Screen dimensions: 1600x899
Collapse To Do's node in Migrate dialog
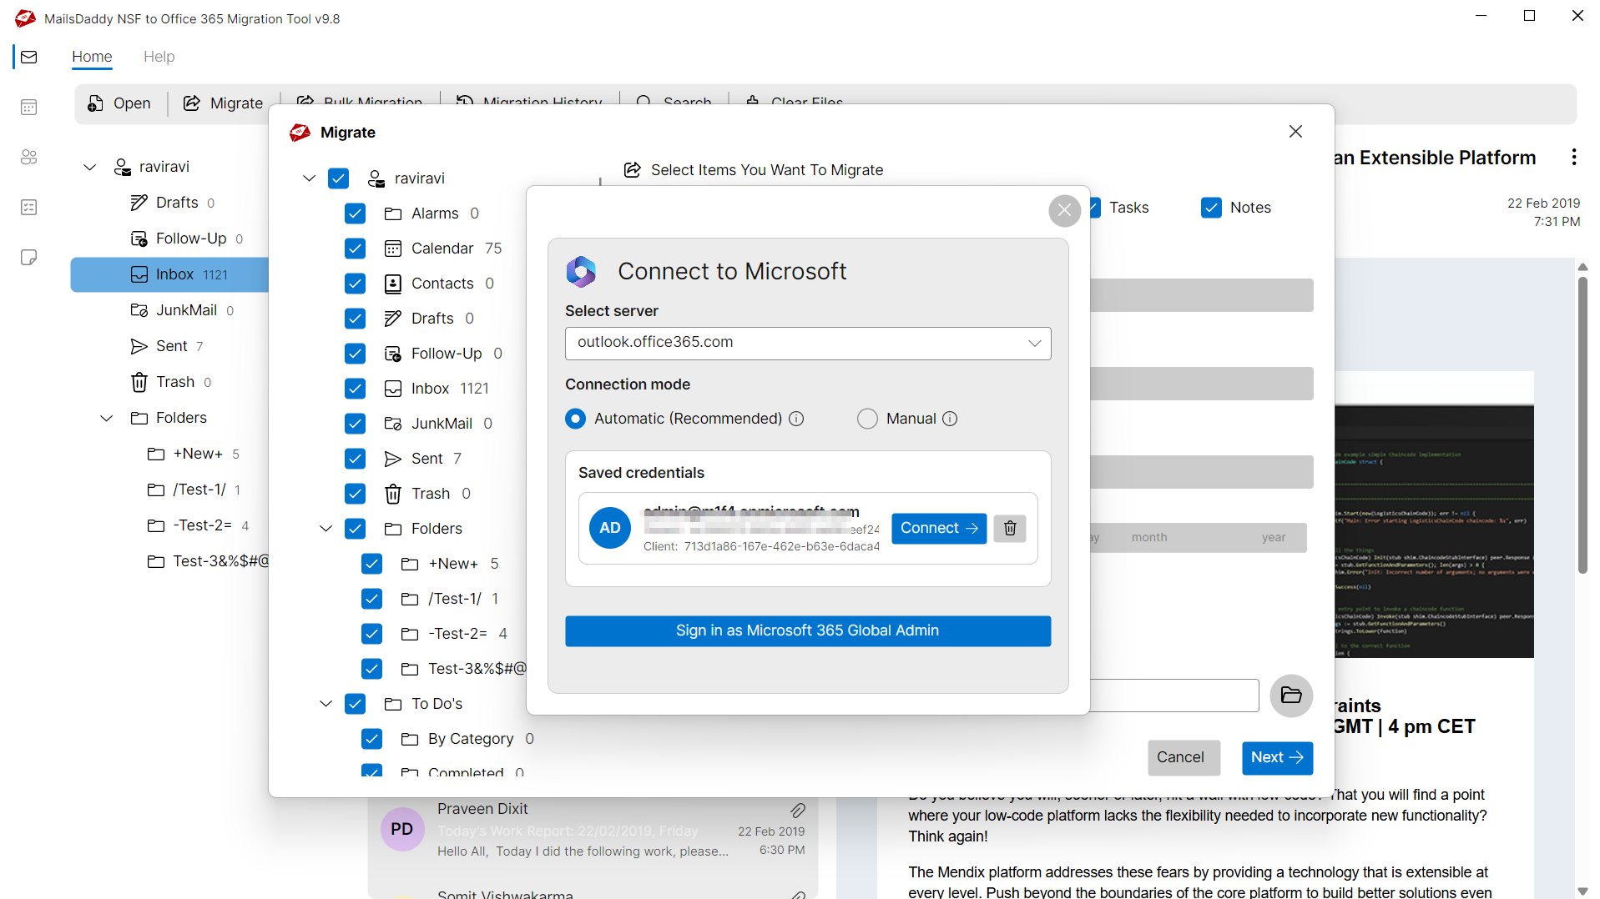[326, 704]
